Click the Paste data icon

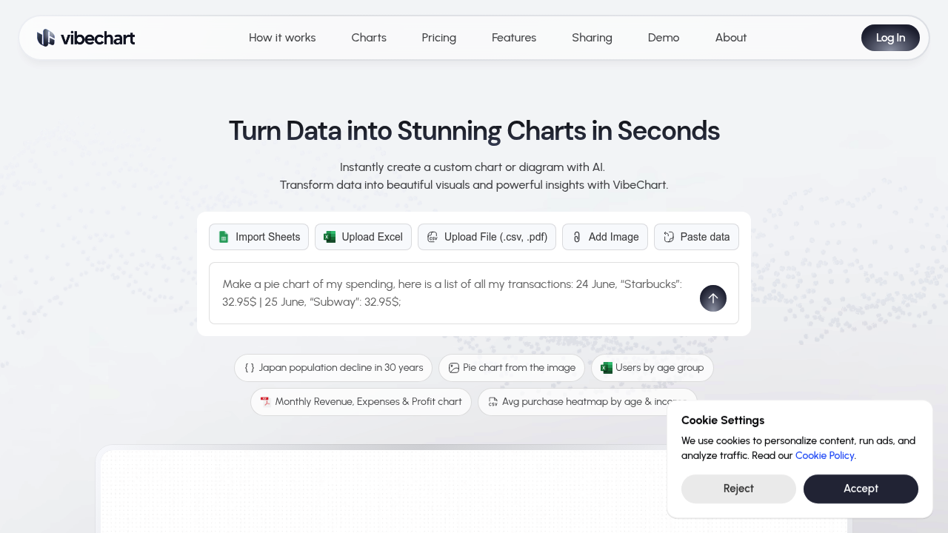[668, 237]
